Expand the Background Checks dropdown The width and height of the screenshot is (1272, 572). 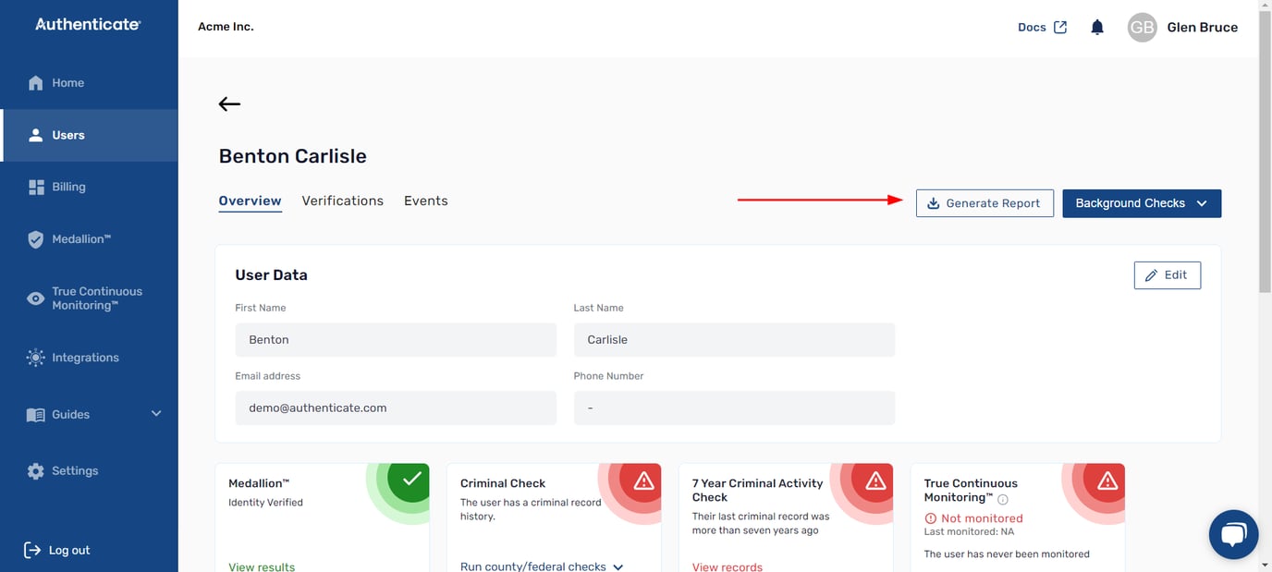pyautogui.click(x=1141, y=203)
